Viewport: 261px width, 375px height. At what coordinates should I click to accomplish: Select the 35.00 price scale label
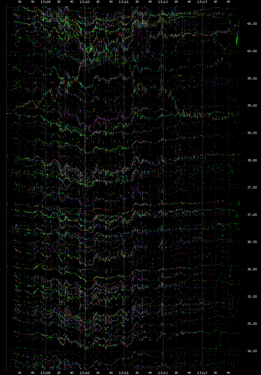tap(252, 324)
